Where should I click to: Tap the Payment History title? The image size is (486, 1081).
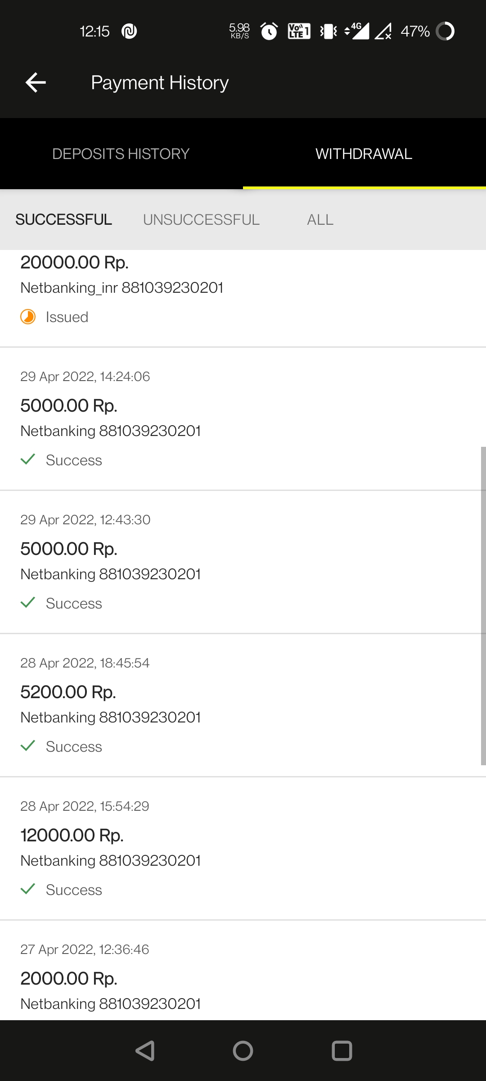(x=160, y=83)
